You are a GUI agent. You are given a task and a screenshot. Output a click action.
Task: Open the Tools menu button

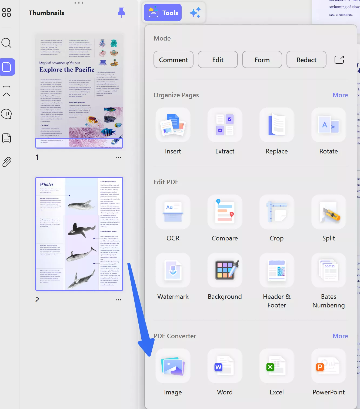coord(162,12)
